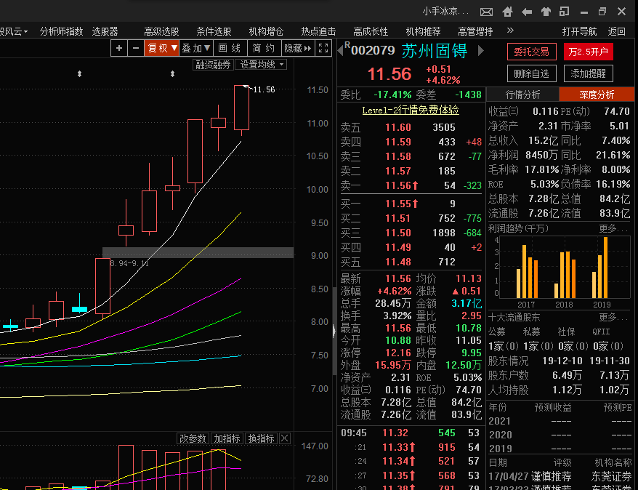This screenshot has height=490, width=638.
Task: Click the 换指标 button
Action: tap(261, 438)
